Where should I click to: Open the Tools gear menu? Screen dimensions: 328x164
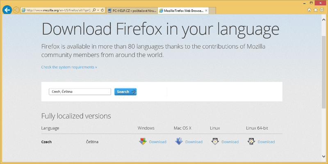(322, 10)
